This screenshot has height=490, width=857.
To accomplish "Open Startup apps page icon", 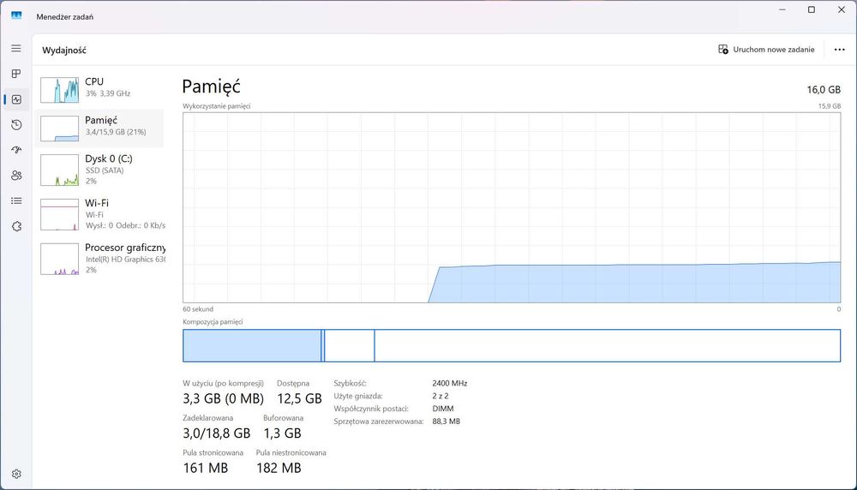I will [x=16, y=150].
